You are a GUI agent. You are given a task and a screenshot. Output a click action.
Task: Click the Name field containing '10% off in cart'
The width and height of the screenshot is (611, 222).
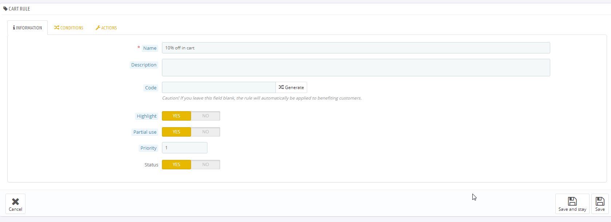click(356, 48)
